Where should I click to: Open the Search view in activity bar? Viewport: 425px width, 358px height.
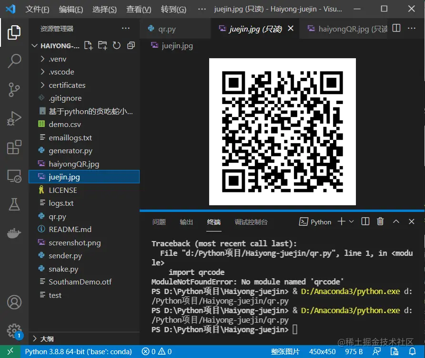coord(14,61)
